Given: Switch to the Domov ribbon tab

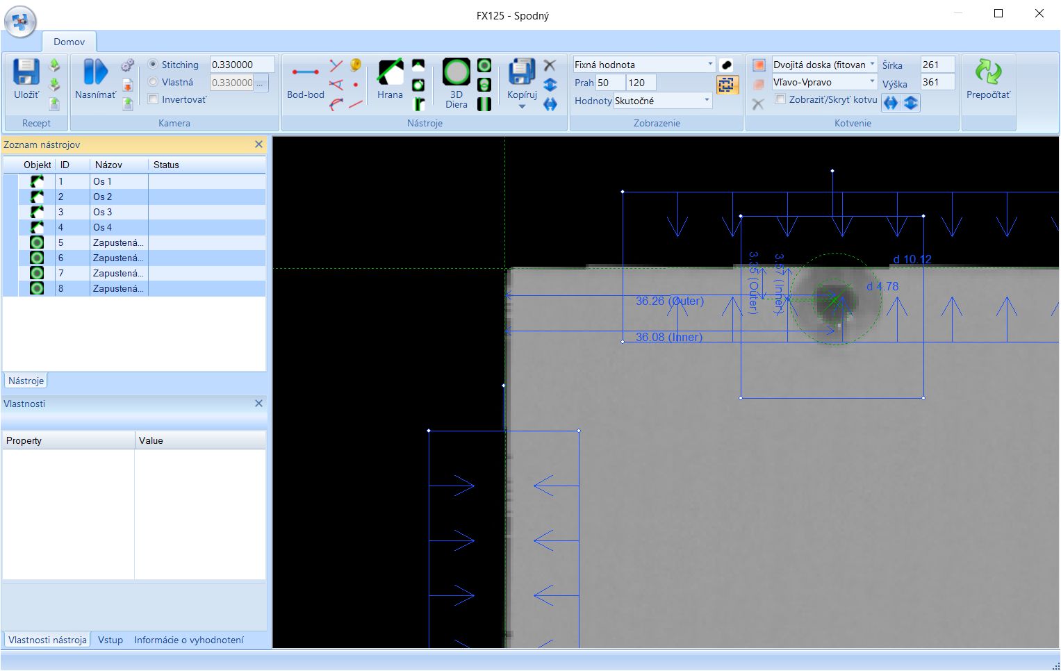Looking at the screenshot, I should pos(69,42).
